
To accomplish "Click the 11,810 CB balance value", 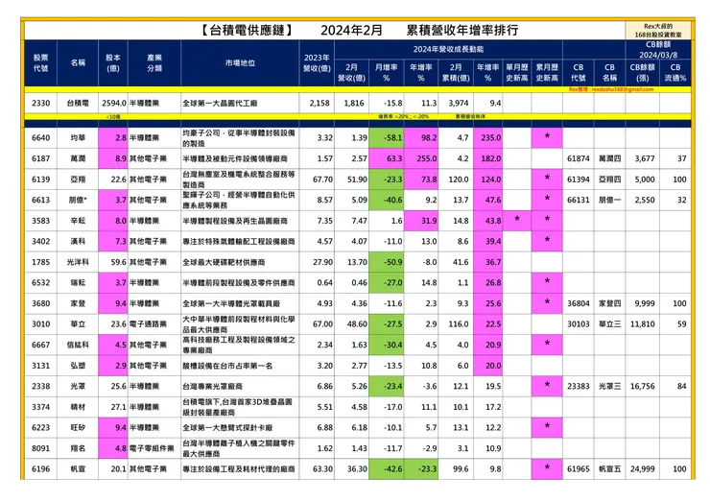I will 642,323.
